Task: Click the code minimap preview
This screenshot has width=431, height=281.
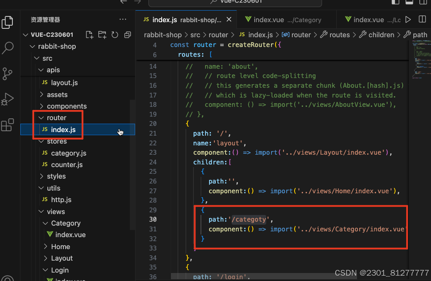Action: click(x=421, y=59)
